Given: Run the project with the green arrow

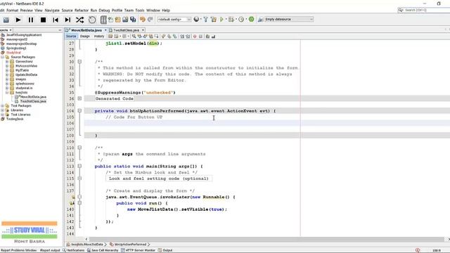Looking at the screenshot, I should click(x=221, y=19).
